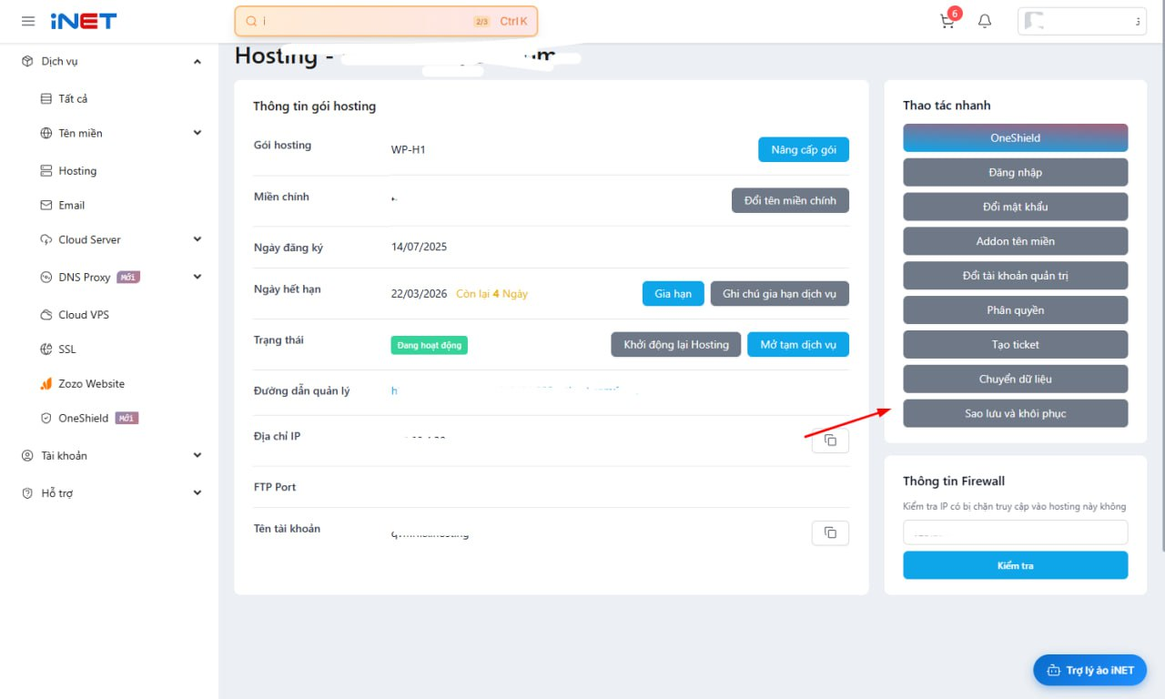This screenshot has width=1165, height=699.
Task: Click the Tất cả list icon
Action: (46, 99)
